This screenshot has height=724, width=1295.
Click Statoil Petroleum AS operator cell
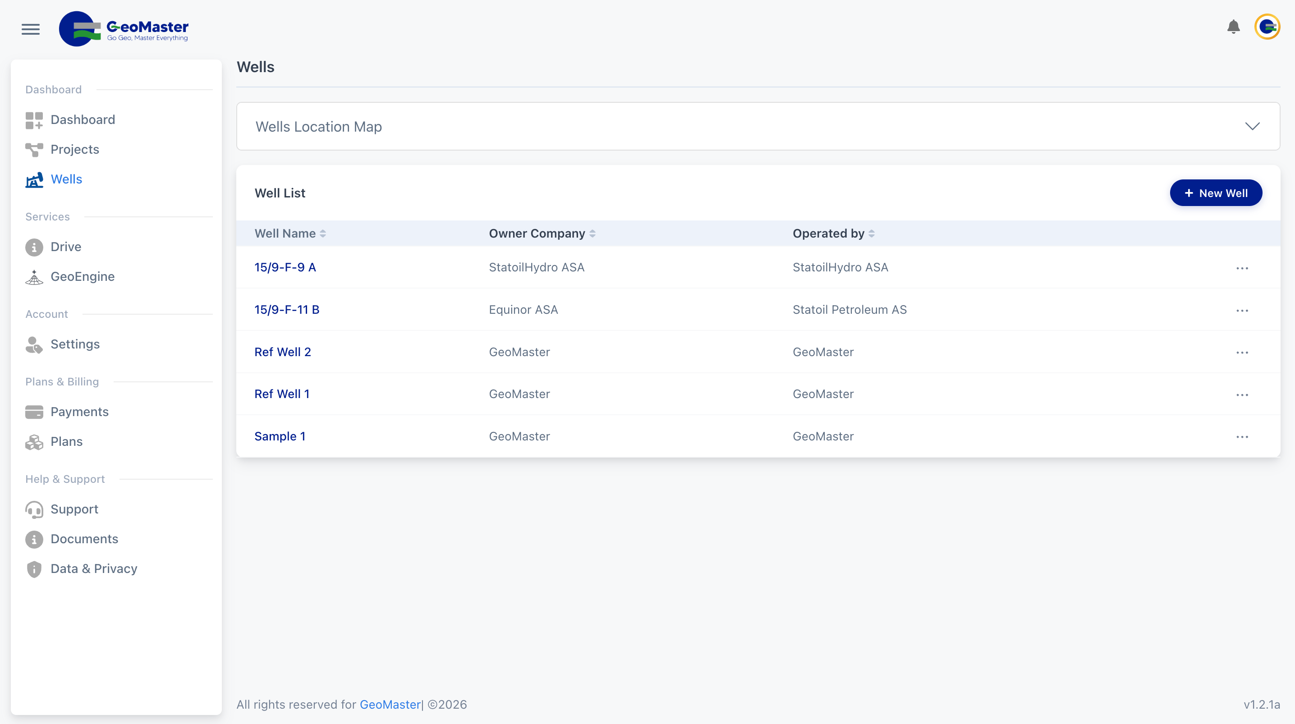point(850,310)
